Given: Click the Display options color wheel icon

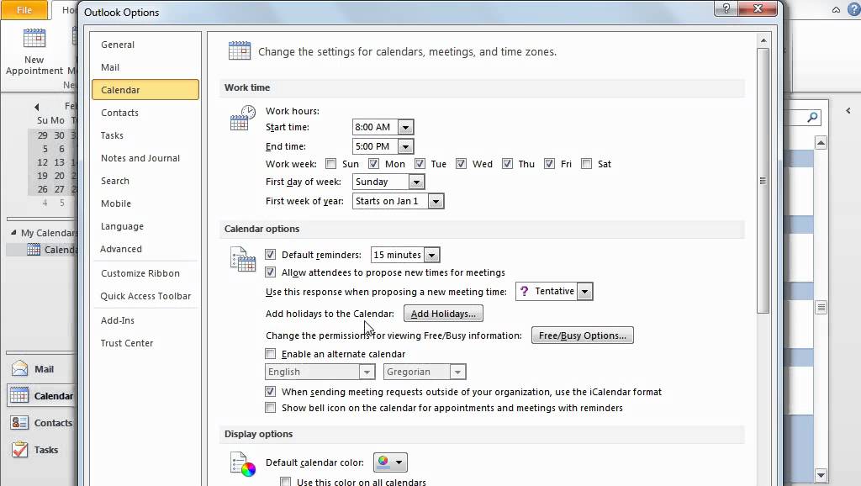Looking at the screenshot, I should tap(243, 464).
